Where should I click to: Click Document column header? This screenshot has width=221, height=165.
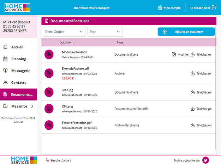click(x=66, y=42)
